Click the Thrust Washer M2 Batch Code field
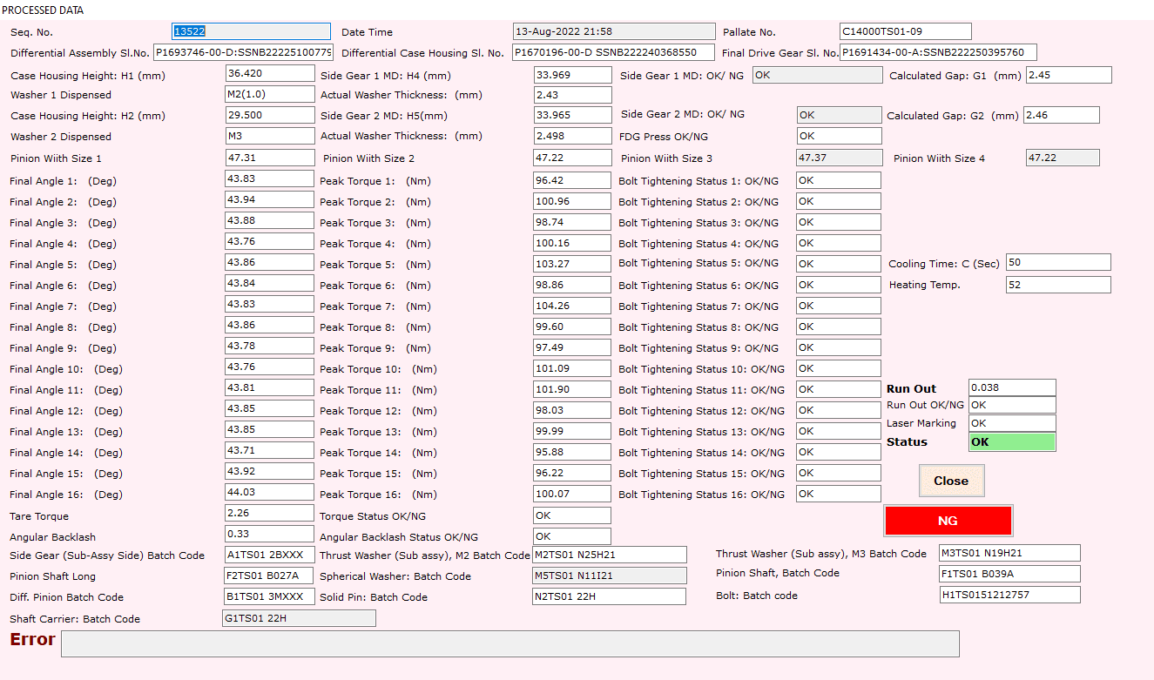Image resolution: width=1154 pixels, height=680 pixels. (x=610, y=555)
